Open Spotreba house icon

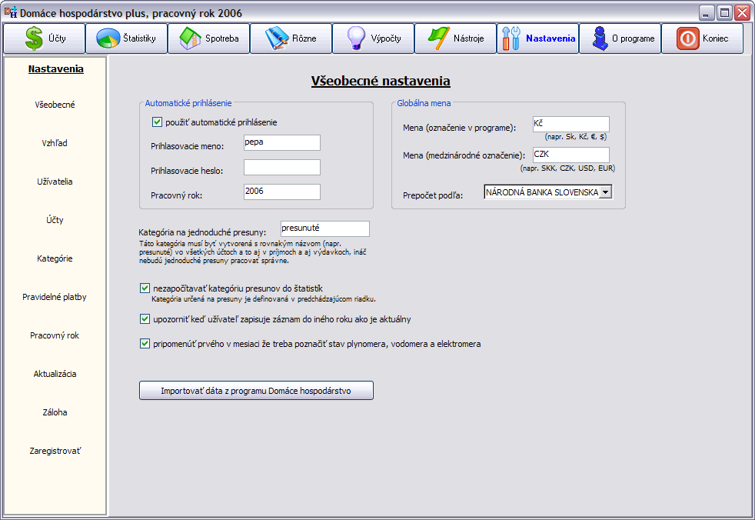190,38
